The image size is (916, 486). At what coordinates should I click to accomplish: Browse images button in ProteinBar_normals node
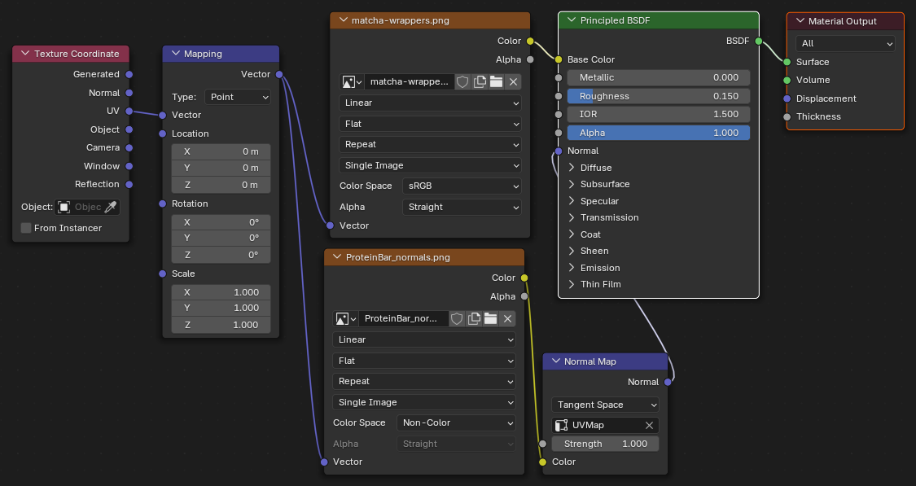coord(345,318)
